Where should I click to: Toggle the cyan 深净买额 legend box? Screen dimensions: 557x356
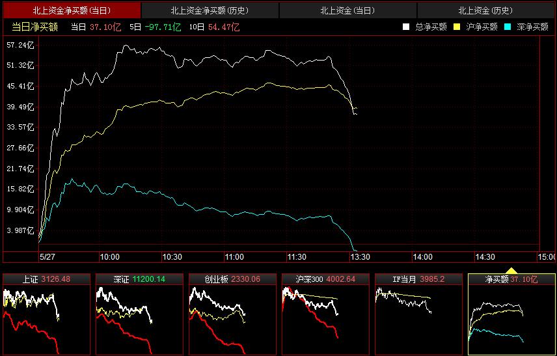[508, 27]
